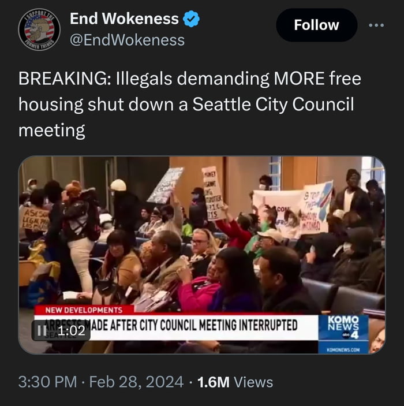The image size is (404, 406).
Task: Click the KOMO News 4 logo in the video
Action: (343, 327)
